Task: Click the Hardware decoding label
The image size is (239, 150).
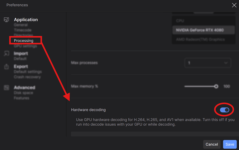Action: 88,110
